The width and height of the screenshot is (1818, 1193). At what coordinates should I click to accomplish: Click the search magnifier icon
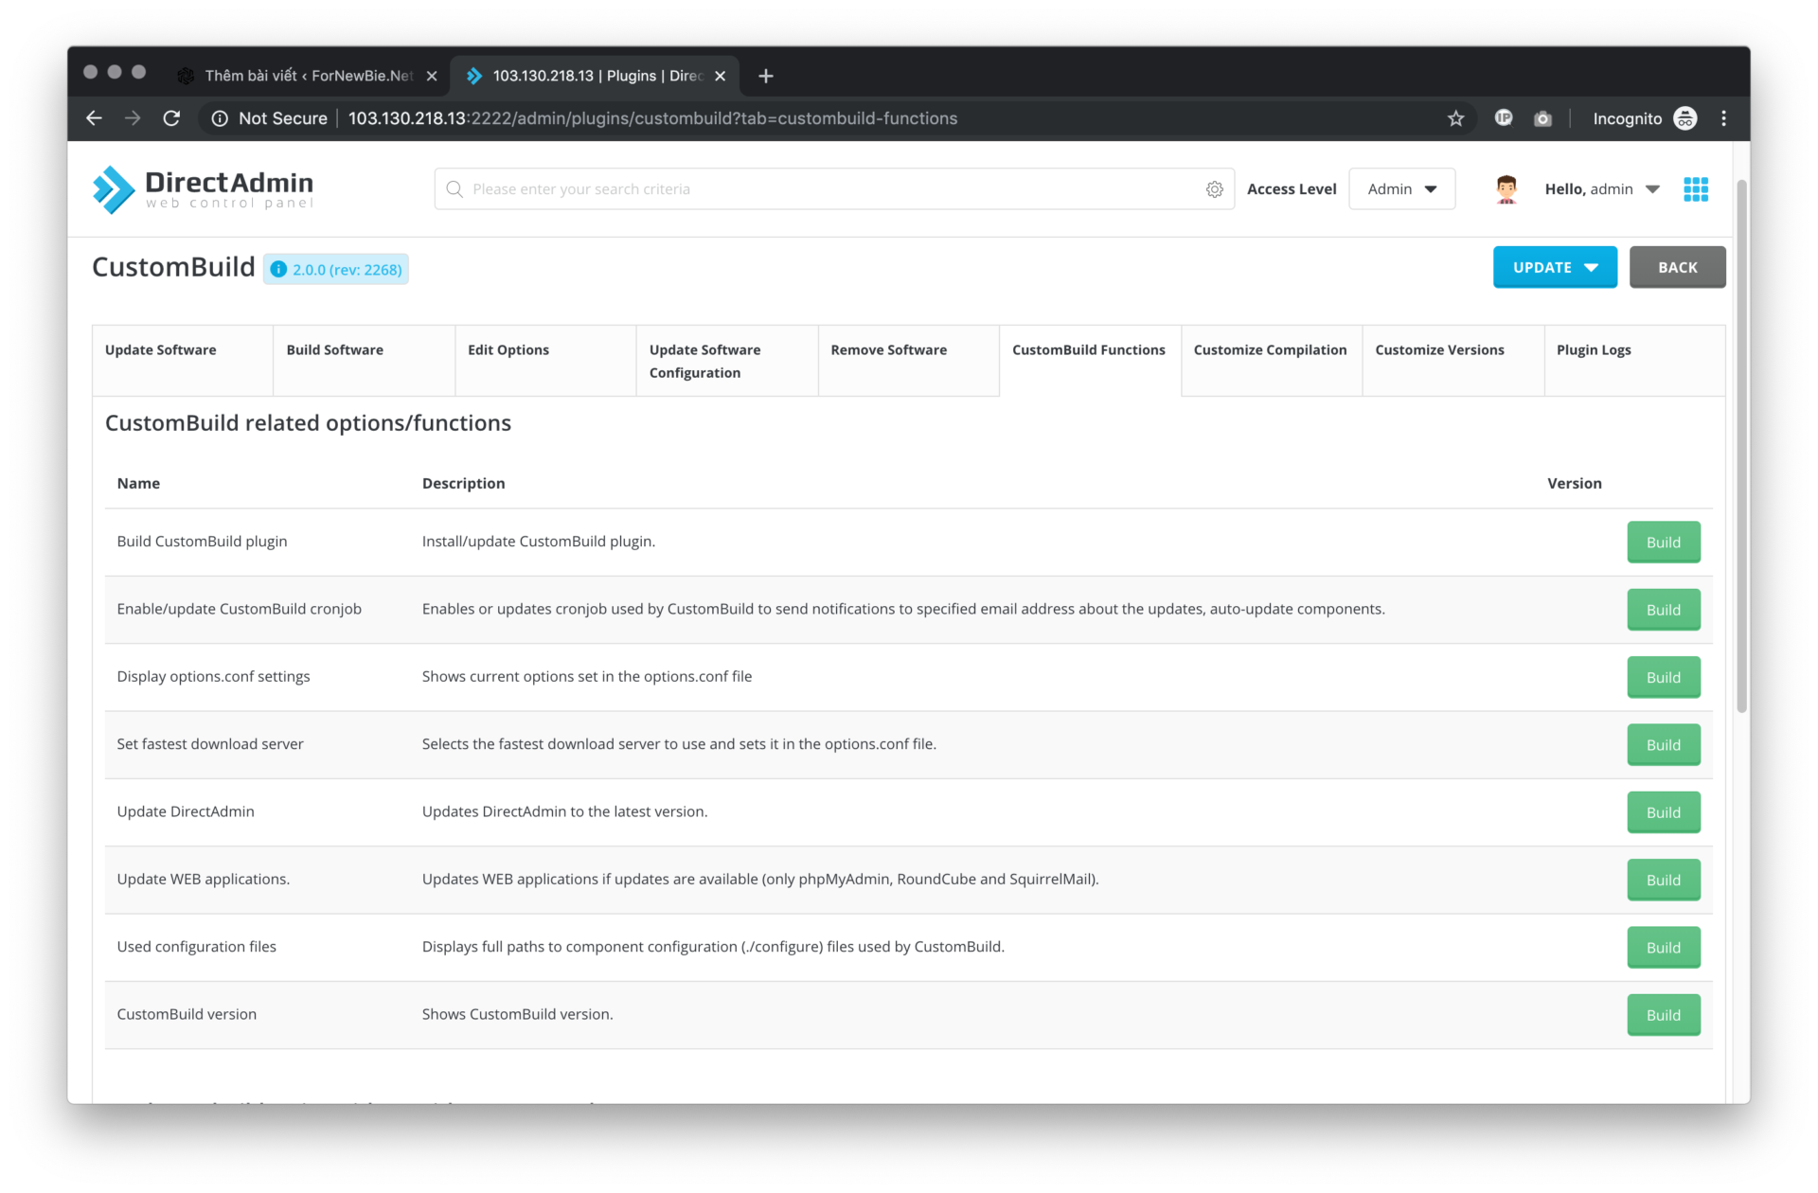point(454,189)
